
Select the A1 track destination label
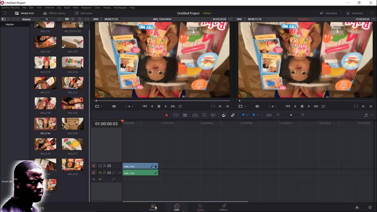point(94,173)
